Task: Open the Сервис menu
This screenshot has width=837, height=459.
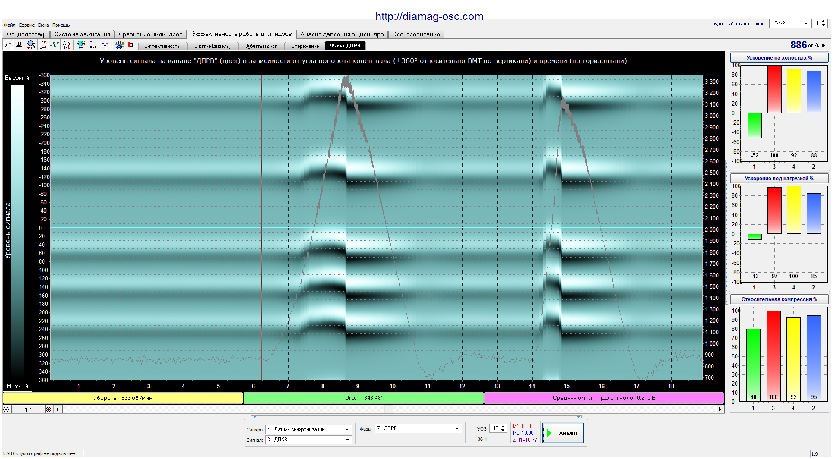Action: coord(27,25)
